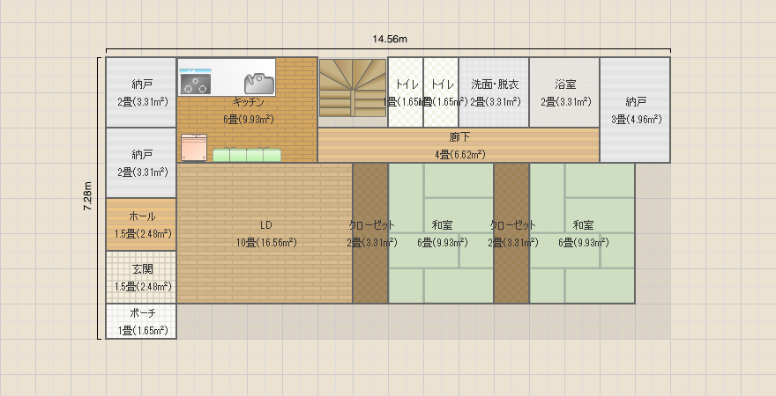
Task: Select the 玄関 entrance room
Action: pyautogui.click(x=142, y=277)
